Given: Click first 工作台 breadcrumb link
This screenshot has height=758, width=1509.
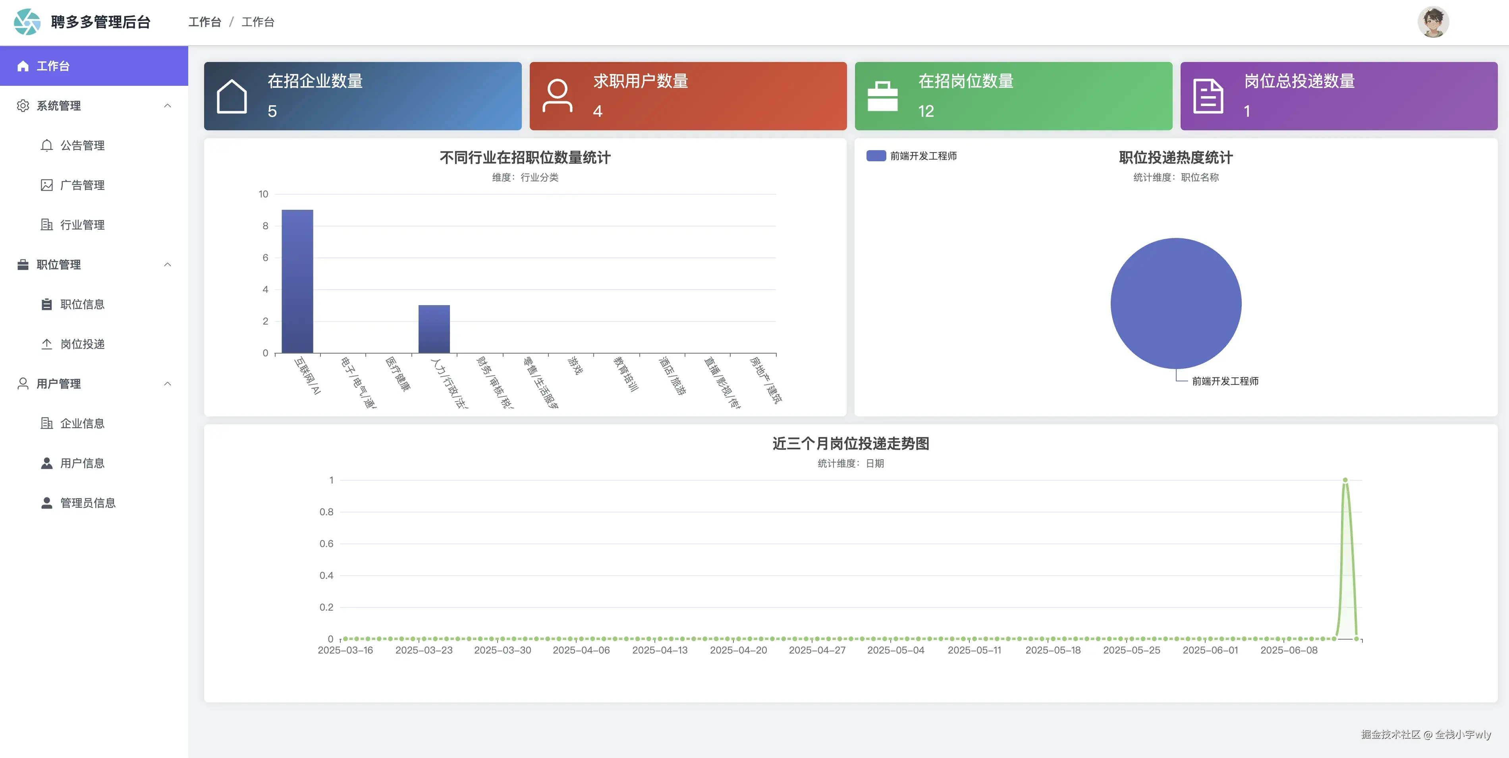Looking at the screenshot, I should (x=205, y=22).
